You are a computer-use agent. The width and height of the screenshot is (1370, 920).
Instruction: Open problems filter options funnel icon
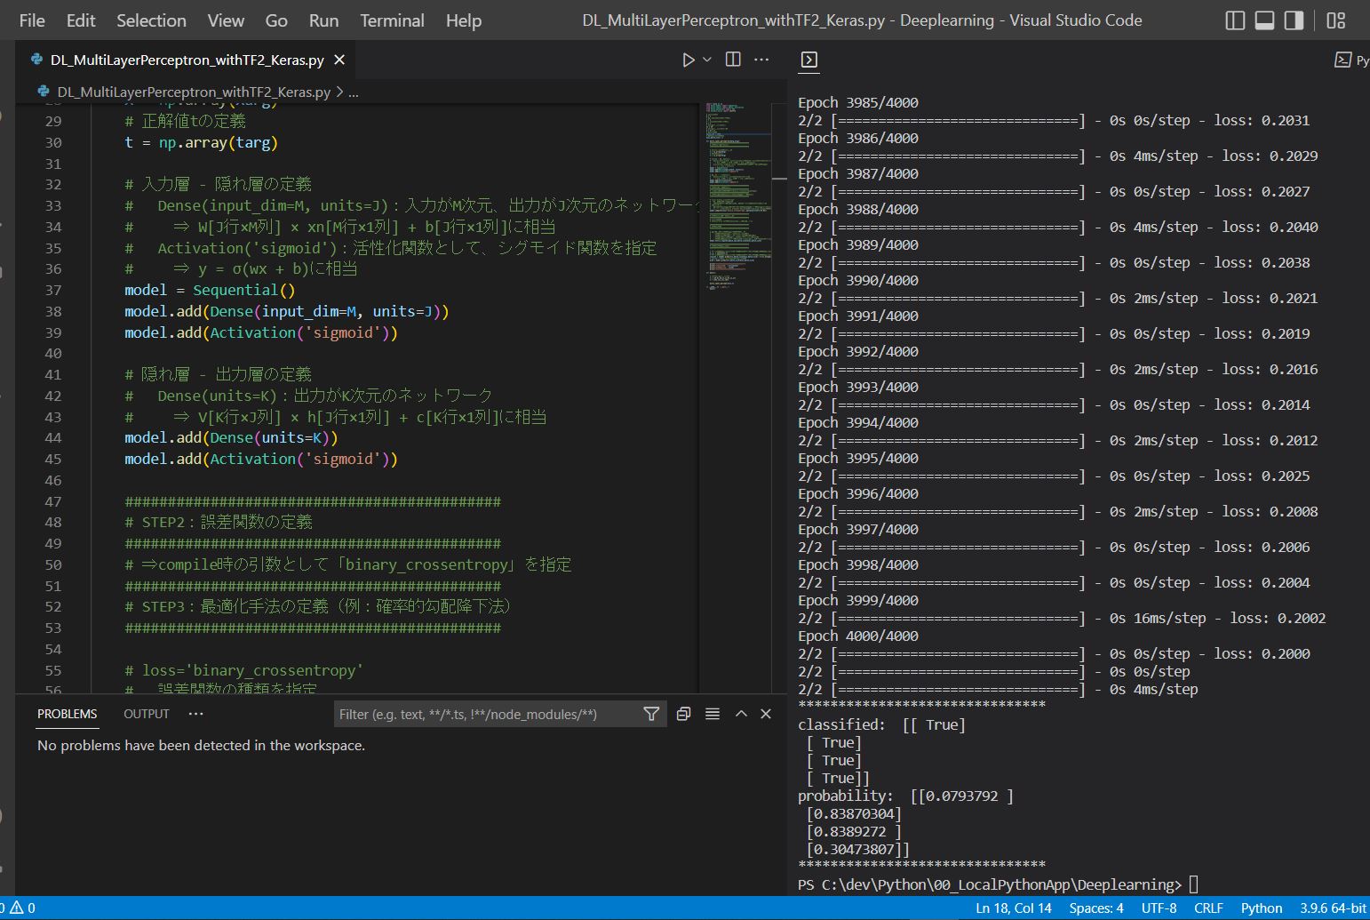(x=651, y=714)
